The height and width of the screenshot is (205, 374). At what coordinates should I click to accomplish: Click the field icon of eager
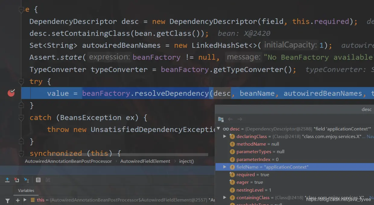pos(232,182)
